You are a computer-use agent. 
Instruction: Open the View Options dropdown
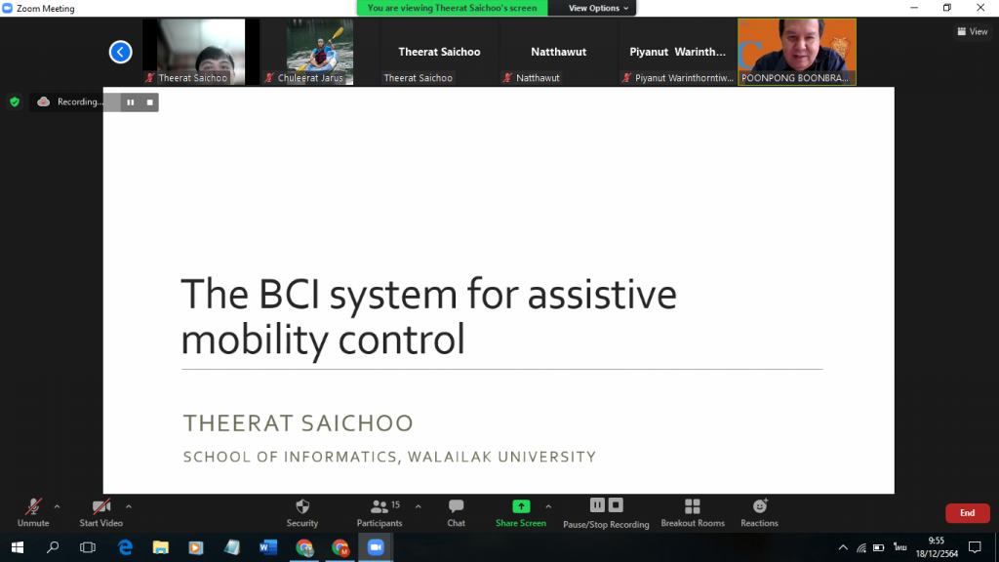pos(600,8)
